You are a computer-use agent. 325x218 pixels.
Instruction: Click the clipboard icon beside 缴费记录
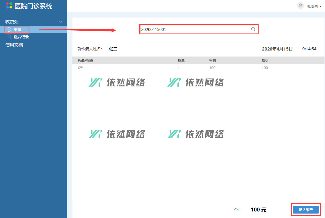(9, 37)
